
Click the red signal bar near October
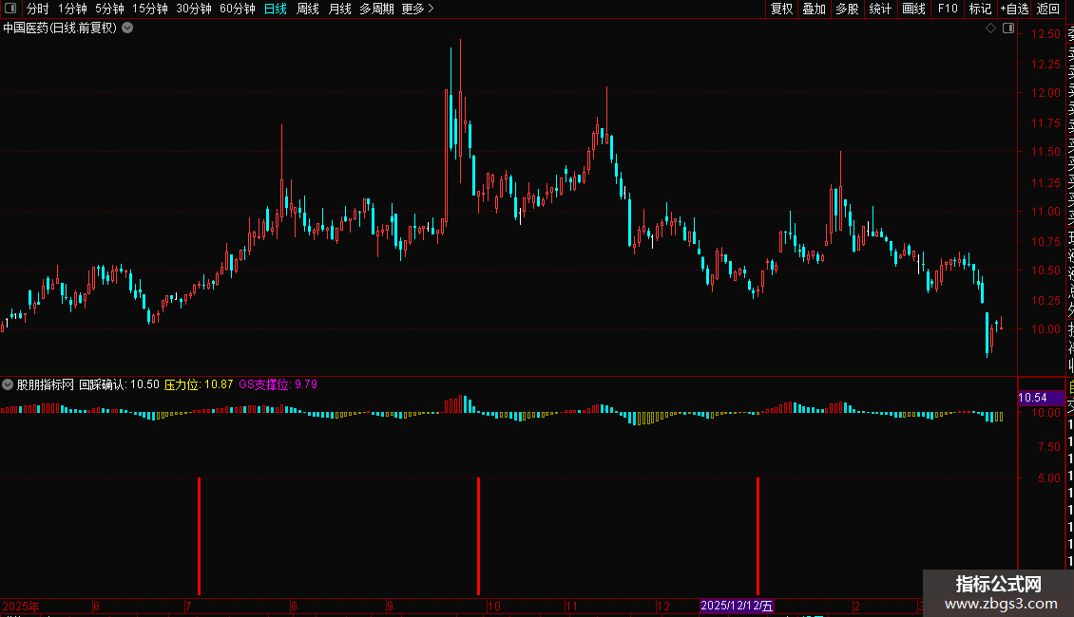point(479,535)
